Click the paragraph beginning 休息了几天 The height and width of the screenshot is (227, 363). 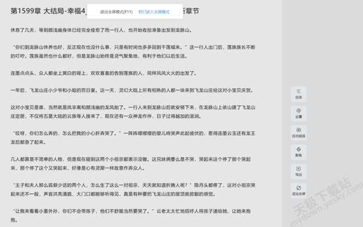point(101,30)
